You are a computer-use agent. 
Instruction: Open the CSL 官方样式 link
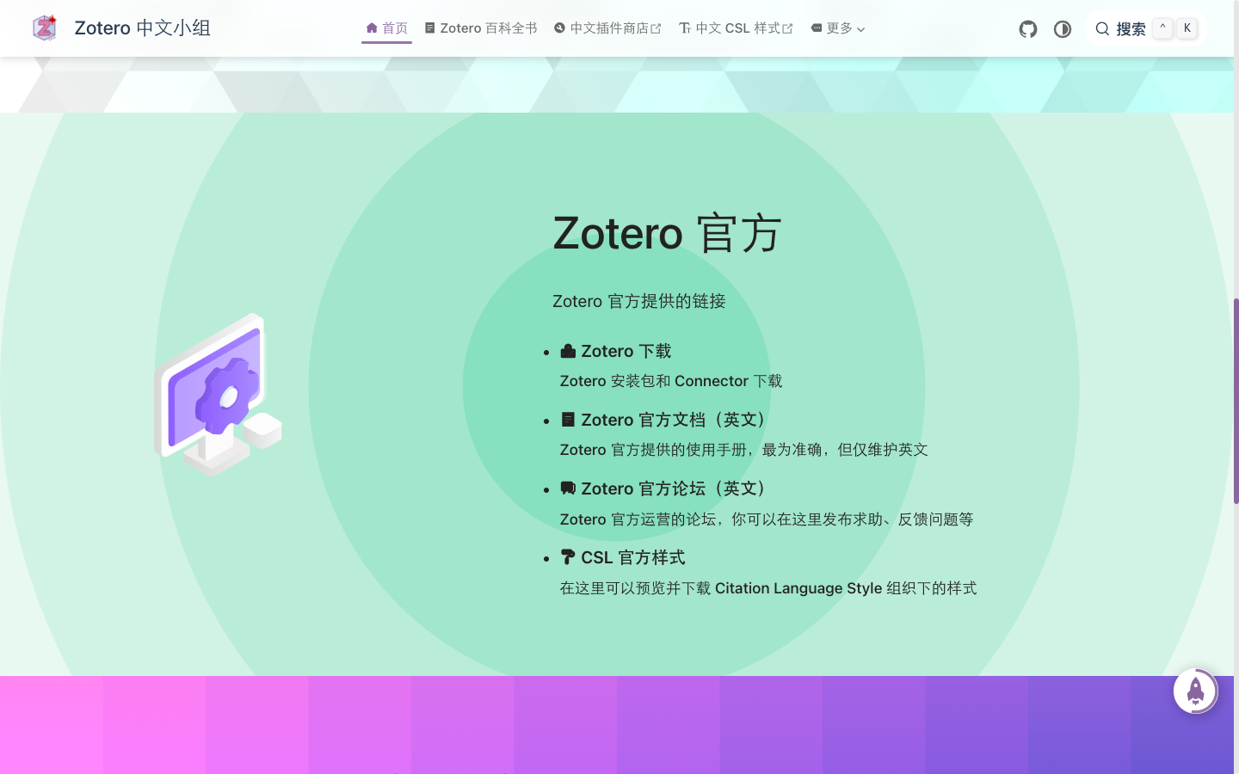[x=633, y=556]
